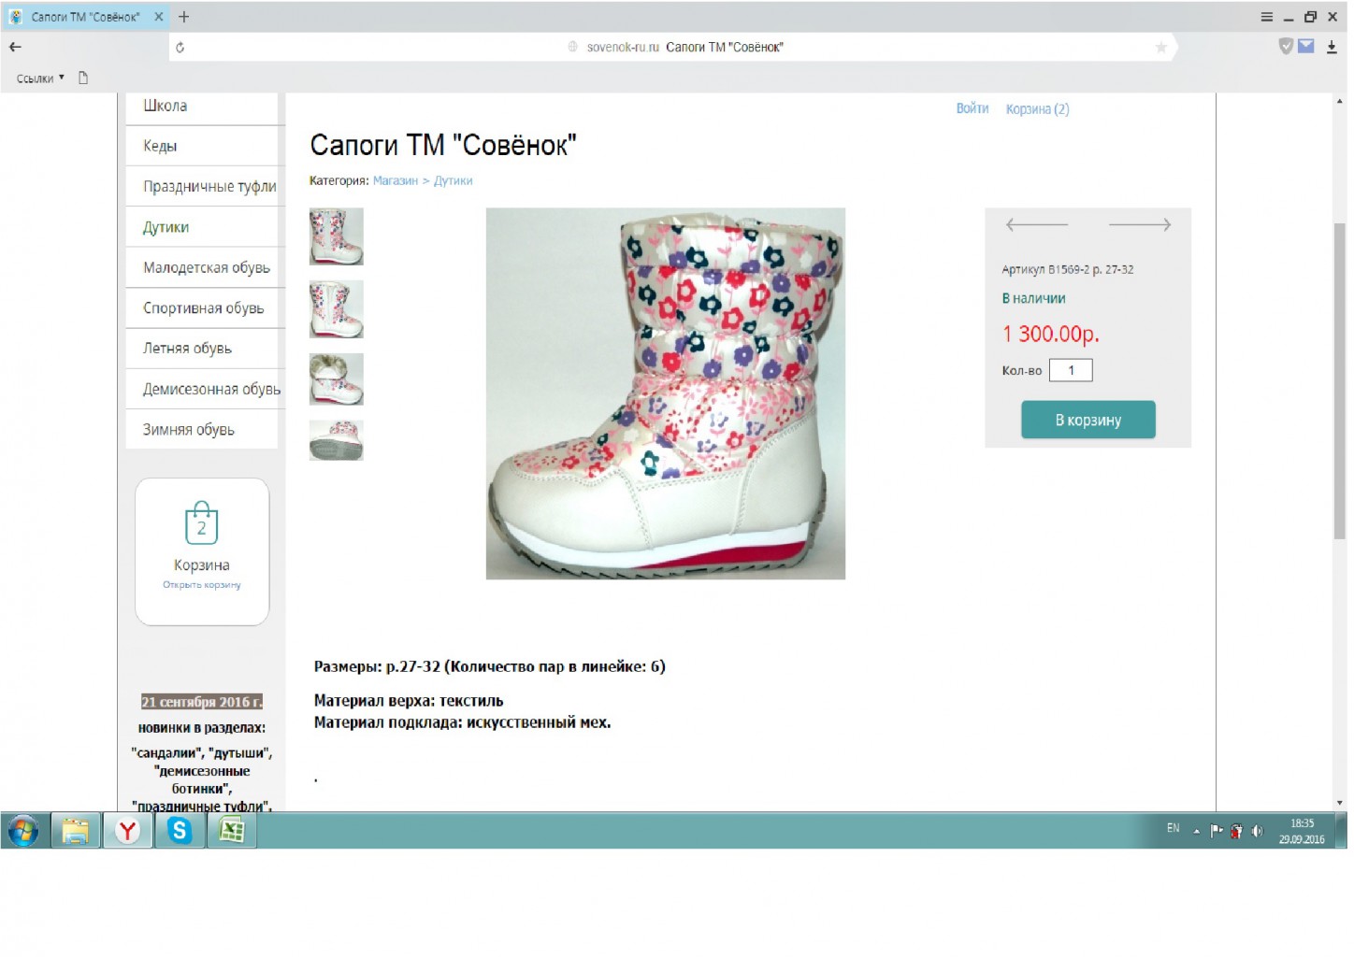Open the Спортивная обувь category

click(x=202, y=307)
